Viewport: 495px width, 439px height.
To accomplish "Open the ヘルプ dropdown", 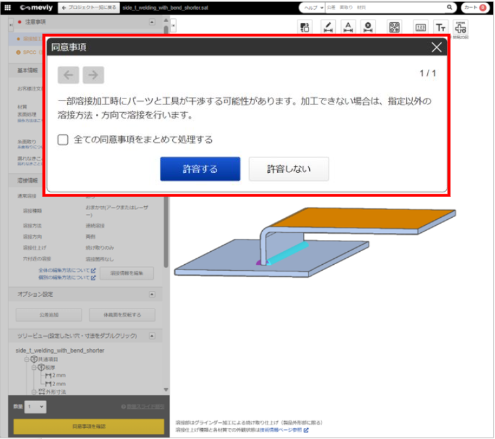I will tap(312, 8).
